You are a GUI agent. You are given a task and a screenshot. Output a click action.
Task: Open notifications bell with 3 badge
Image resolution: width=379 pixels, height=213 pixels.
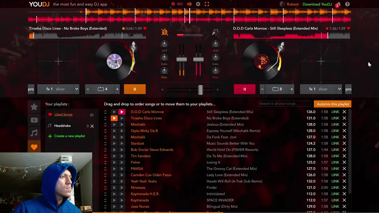coord(338,4)
